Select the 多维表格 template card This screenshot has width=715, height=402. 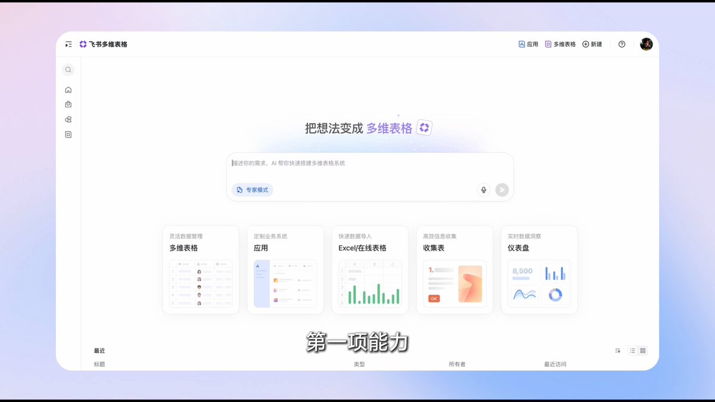coord(201,270)
